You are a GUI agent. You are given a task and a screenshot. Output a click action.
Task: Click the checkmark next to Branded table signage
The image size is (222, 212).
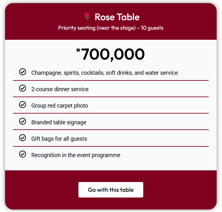[22, 121]
